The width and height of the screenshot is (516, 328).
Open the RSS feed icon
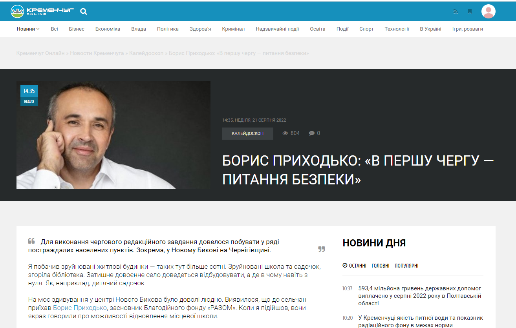pyautogui.click(x=456, y=11)
